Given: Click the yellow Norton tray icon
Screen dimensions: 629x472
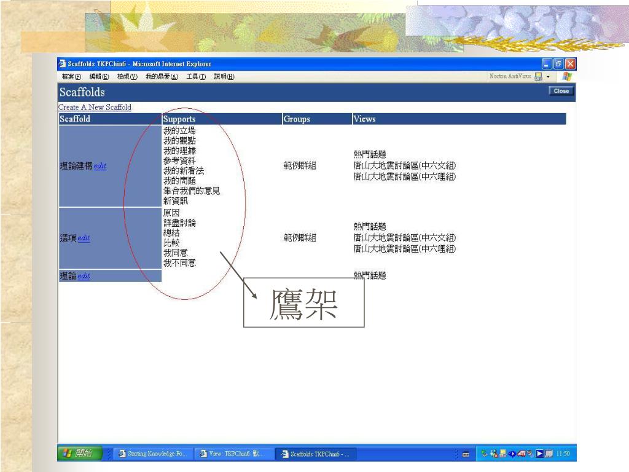Looking at the screenshot, I should 503,454.
